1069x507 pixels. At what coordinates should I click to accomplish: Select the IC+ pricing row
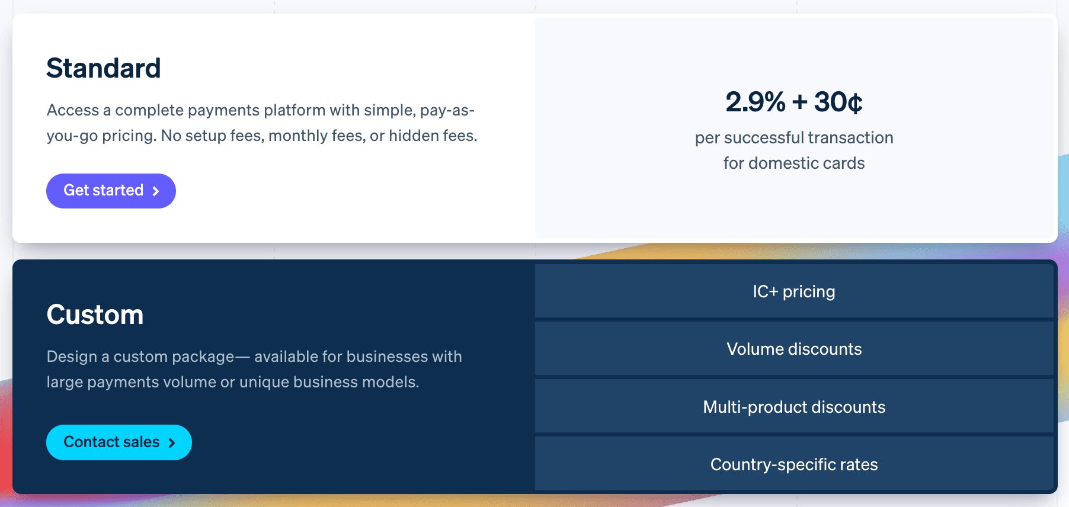pyautogui.click(x=794, y=291)
